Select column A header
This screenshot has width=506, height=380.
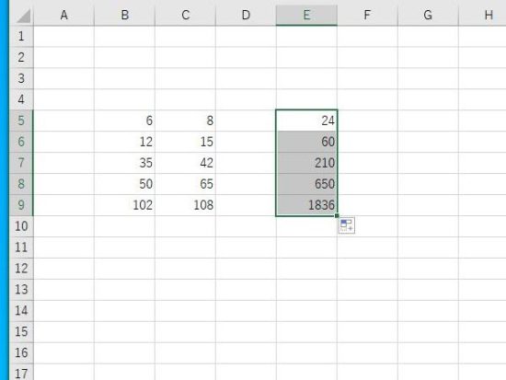point(63,15)
